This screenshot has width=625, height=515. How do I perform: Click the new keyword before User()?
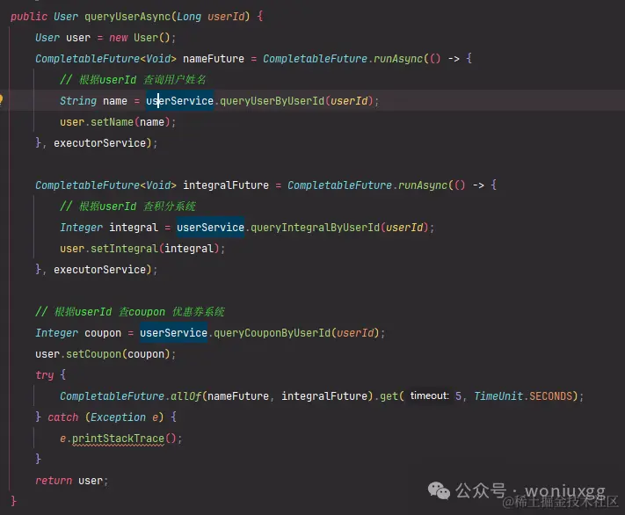(118, 38)
